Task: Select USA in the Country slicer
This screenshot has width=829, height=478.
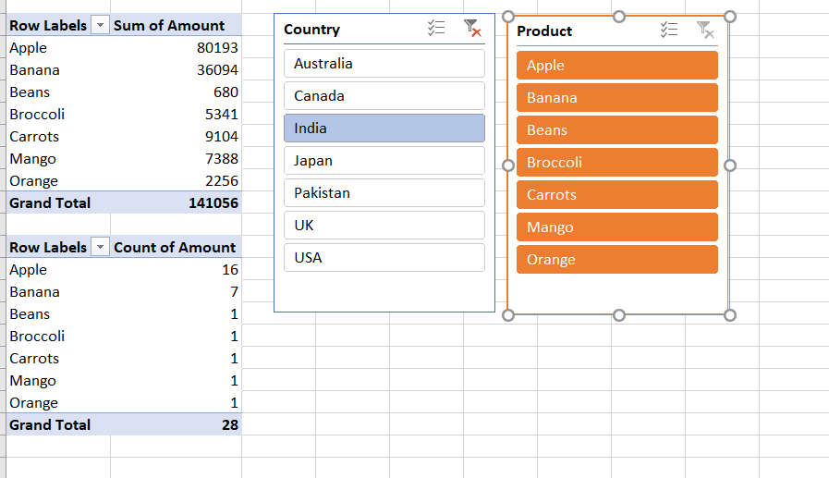Action: [x=384, y=258]
